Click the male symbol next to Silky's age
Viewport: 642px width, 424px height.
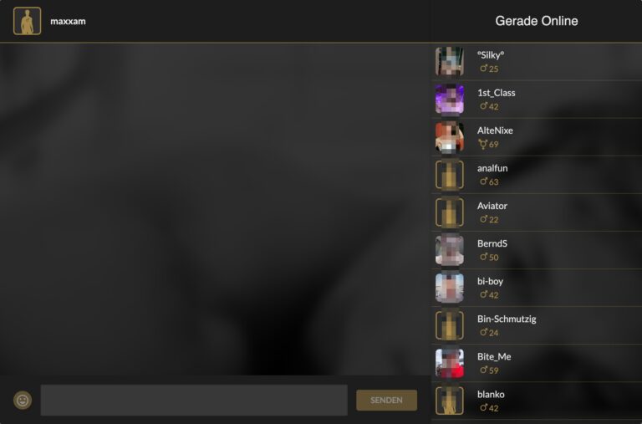(x=483, y=68)
